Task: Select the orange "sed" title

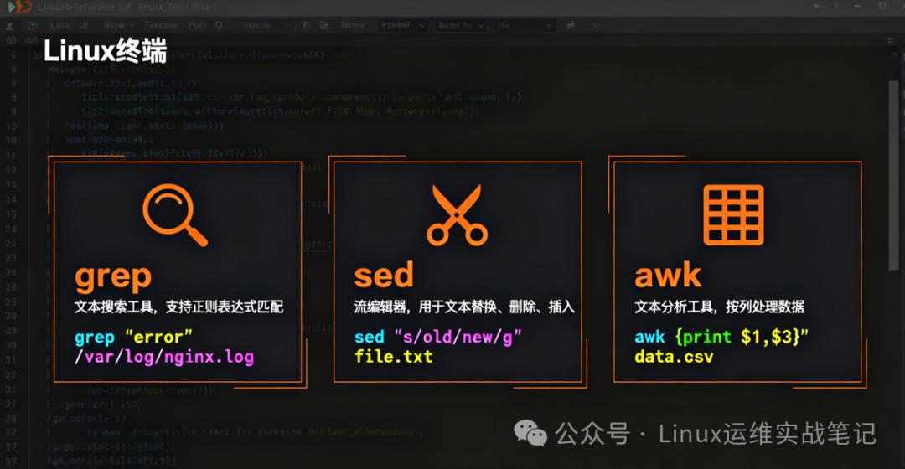Action: (384, 275)
